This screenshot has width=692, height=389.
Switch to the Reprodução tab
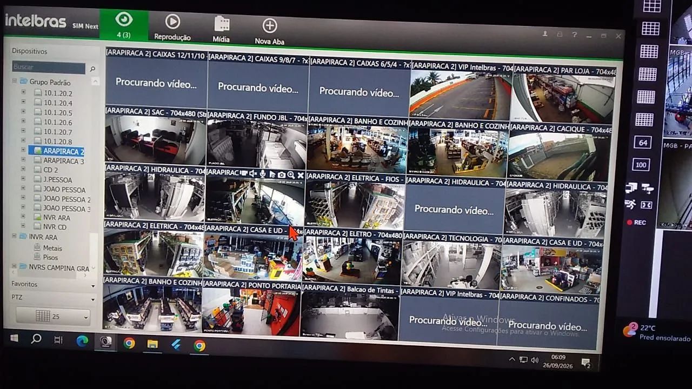pyautogui.click(x=172, y=27)
